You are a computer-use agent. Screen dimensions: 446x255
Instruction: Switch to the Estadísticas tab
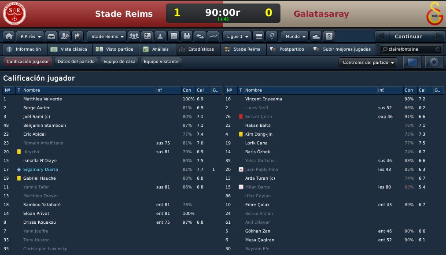coord(198,49)
